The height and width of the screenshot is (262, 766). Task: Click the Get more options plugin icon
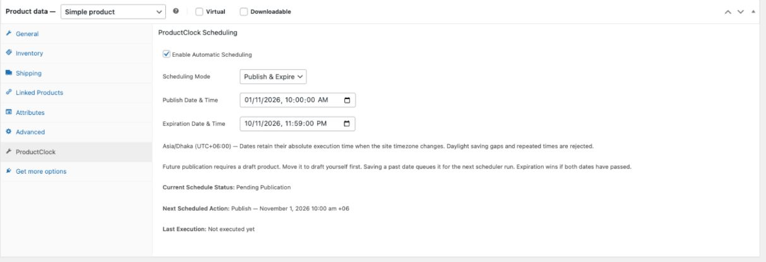point(8,171)
